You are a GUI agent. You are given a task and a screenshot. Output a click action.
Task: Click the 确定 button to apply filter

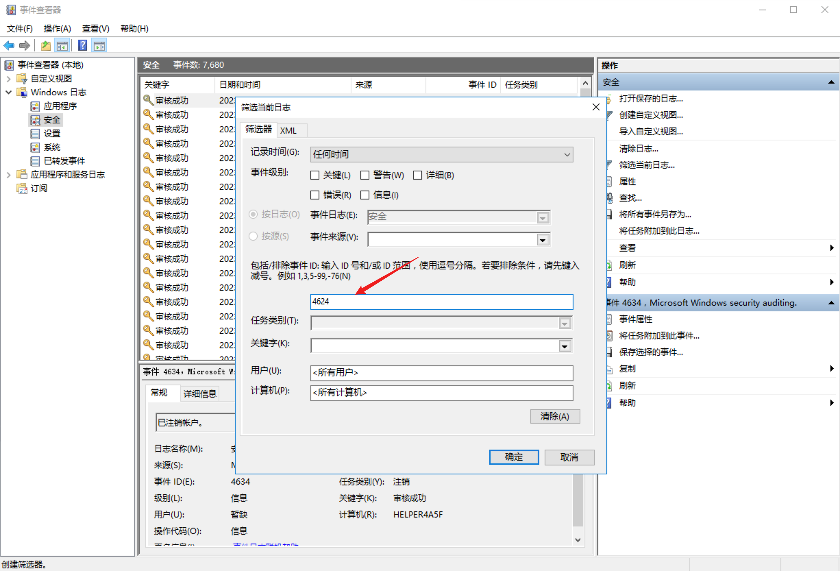point(514,457)
